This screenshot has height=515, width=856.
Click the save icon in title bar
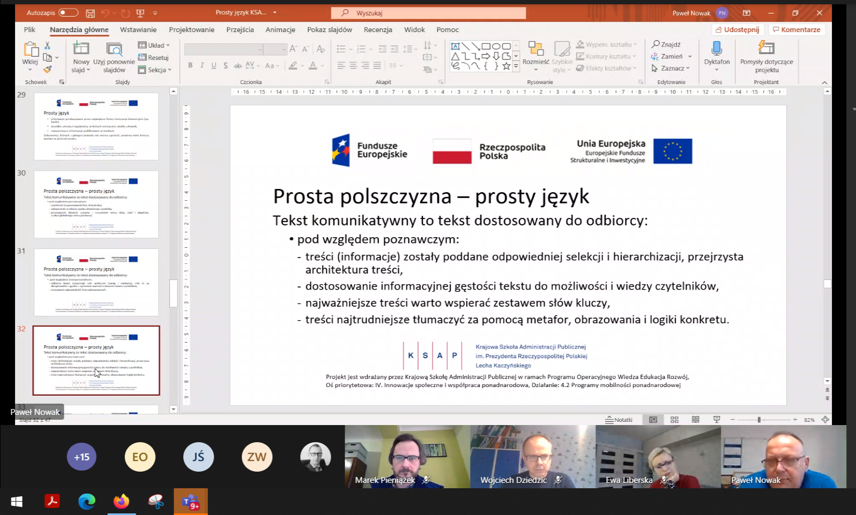[90, 13]
